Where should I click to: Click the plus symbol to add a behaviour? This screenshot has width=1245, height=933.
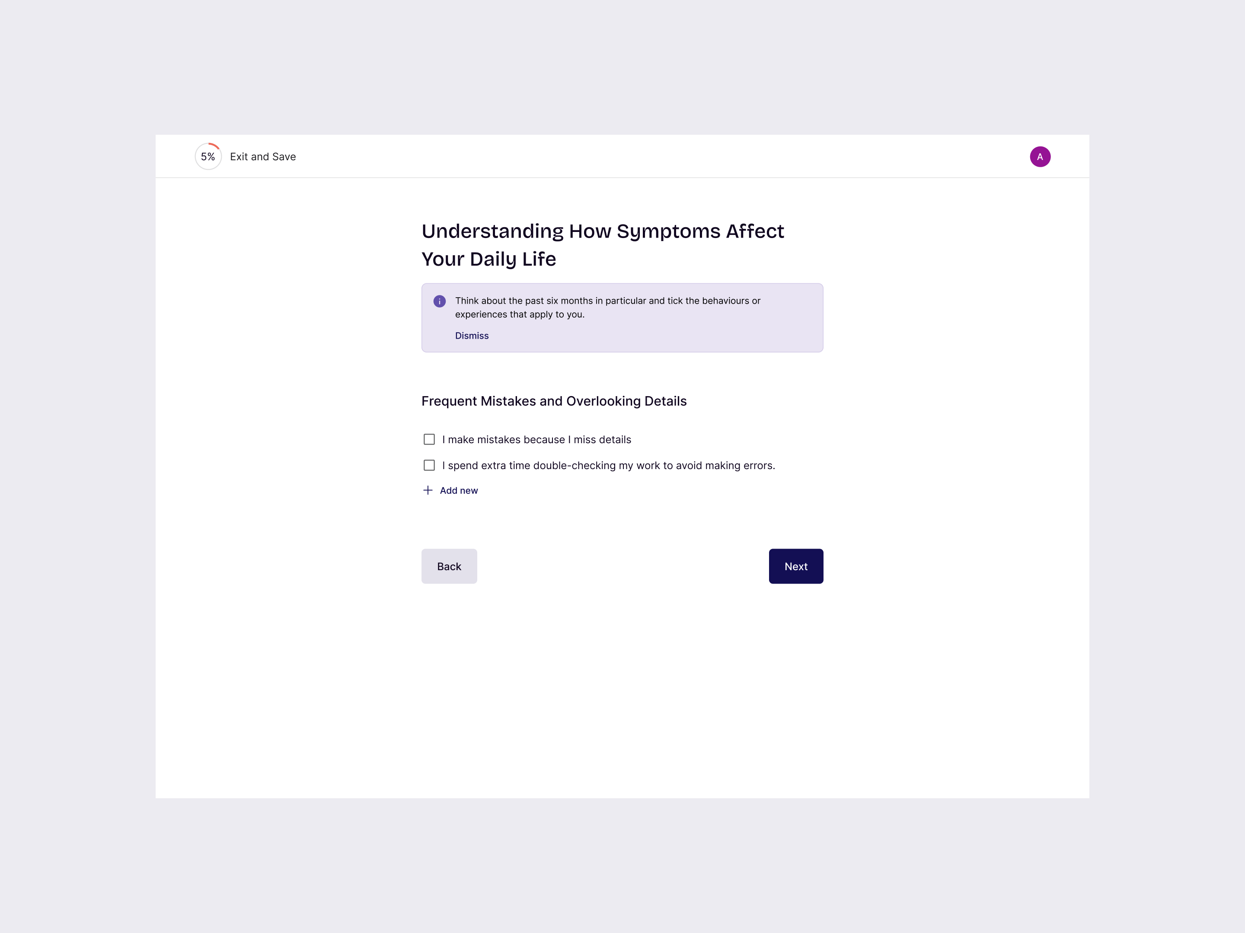pos(428,490)
